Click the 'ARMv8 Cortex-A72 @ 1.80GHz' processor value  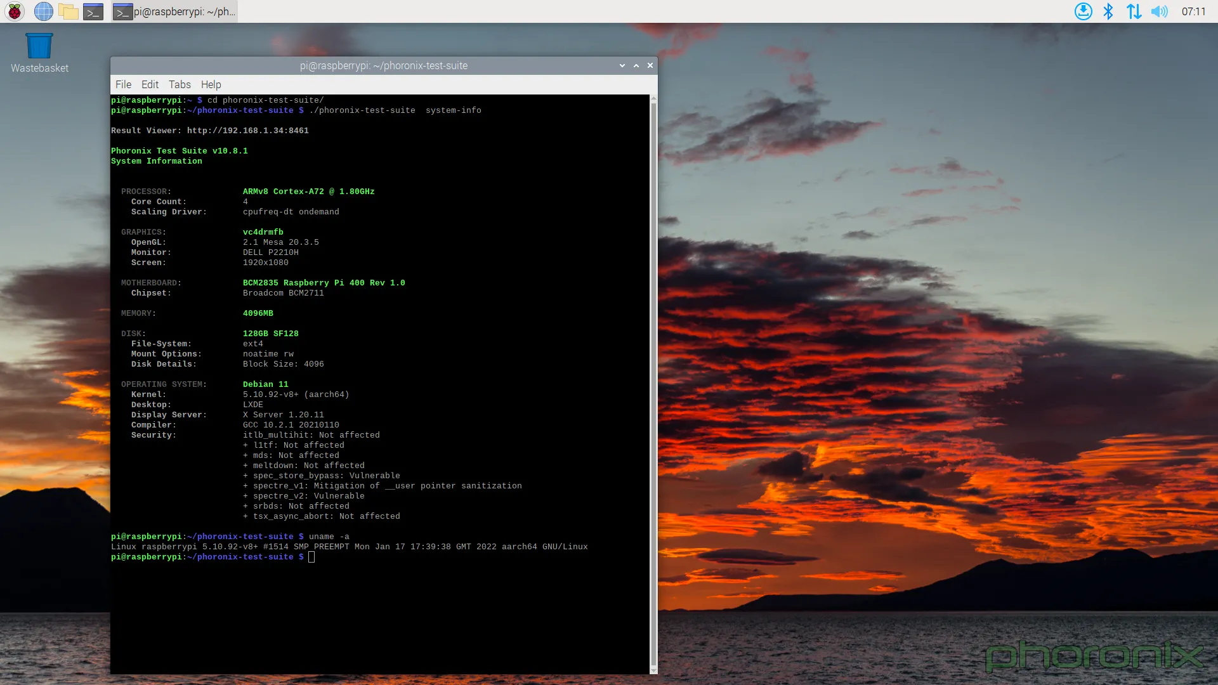click(x=309, y=192)
